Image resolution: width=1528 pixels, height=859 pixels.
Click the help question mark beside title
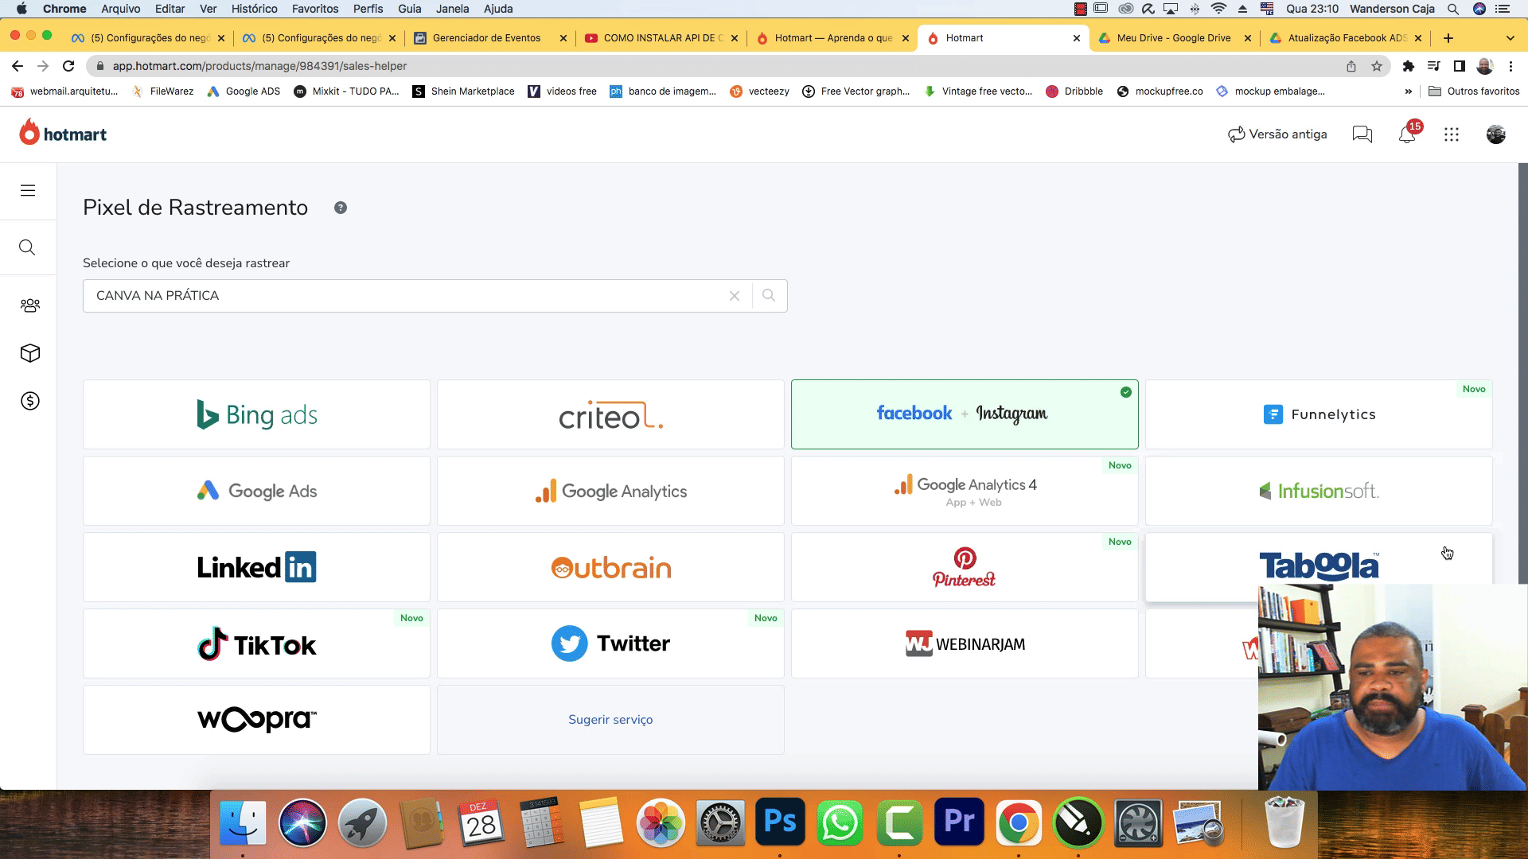pyautogui.click(x=341, y=208)
